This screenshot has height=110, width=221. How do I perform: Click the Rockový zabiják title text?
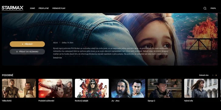pos(82,101)
